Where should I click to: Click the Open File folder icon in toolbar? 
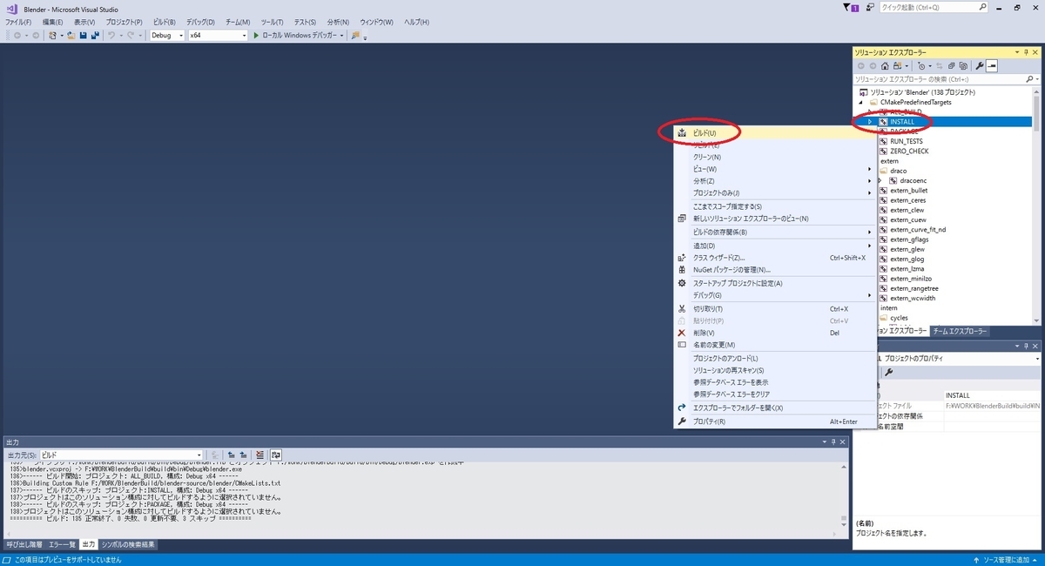pyautogui.click(x=71, y=36)
